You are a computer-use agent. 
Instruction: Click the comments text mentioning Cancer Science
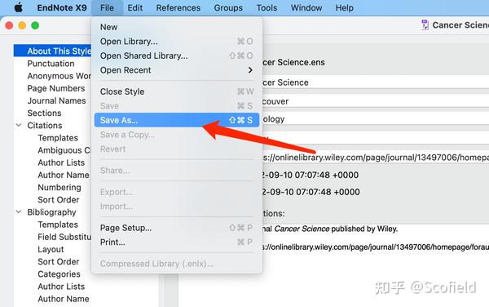click(x=330, y=229)
